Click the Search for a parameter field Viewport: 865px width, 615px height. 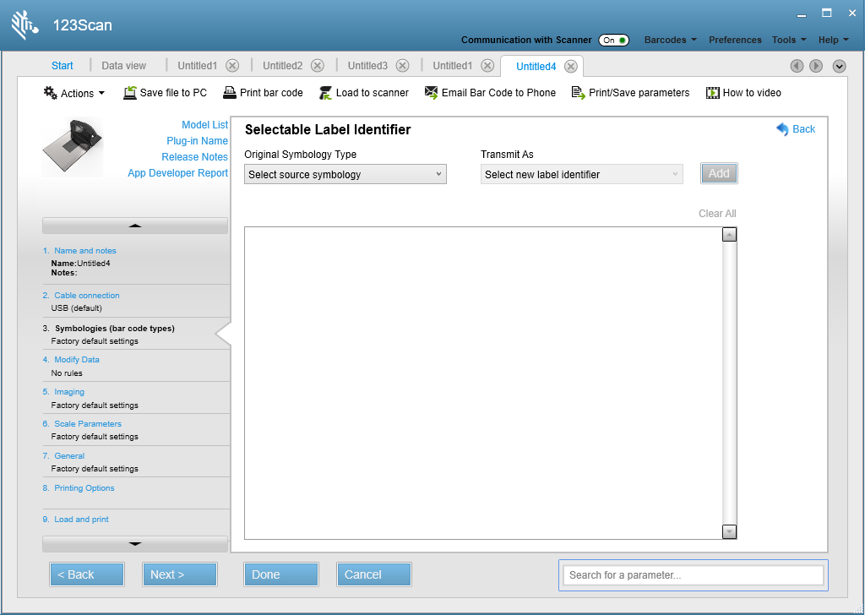[x=693, y=574]
